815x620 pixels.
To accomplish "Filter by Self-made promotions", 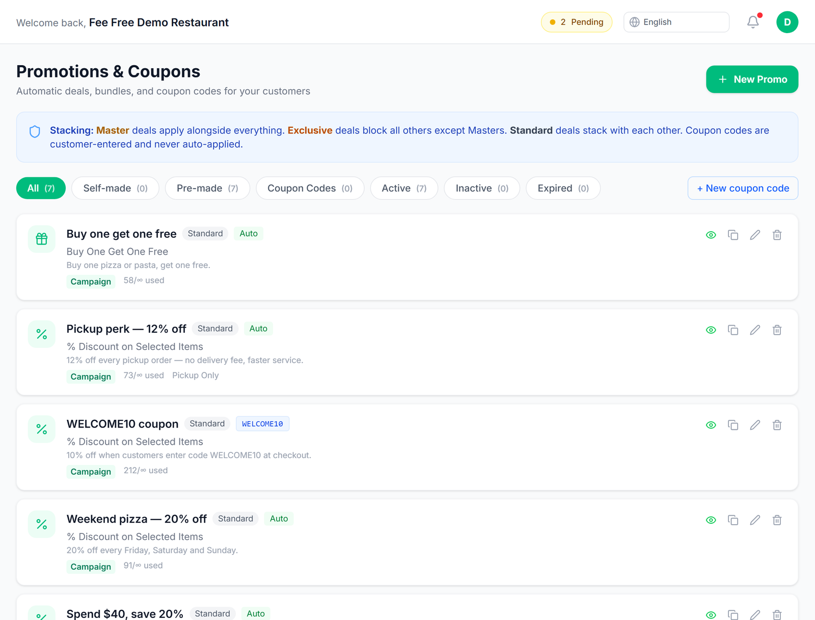I will pos(115,188).
